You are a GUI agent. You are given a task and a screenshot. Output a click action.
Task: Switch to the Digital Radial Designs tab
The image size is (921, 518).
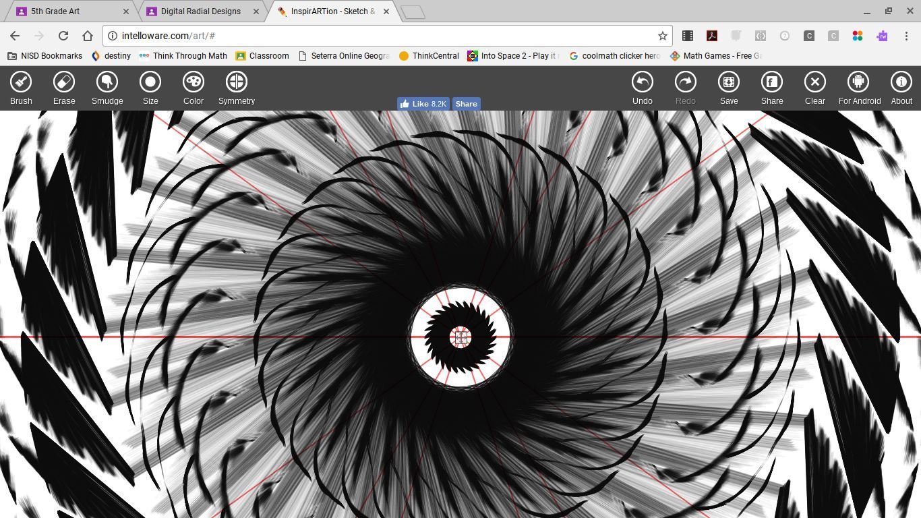click(x=200, y=11)
